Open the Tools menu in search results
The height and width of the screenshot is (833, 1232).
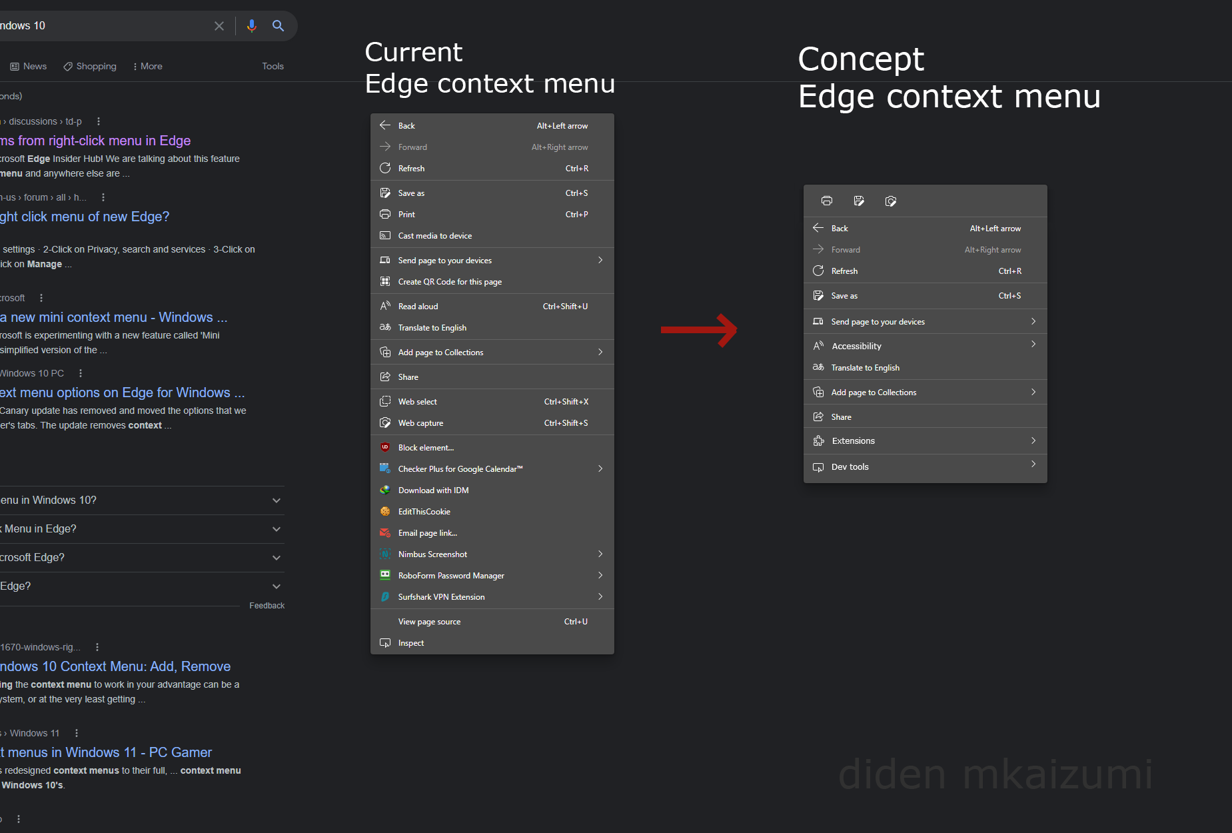[x=273, y=66]
